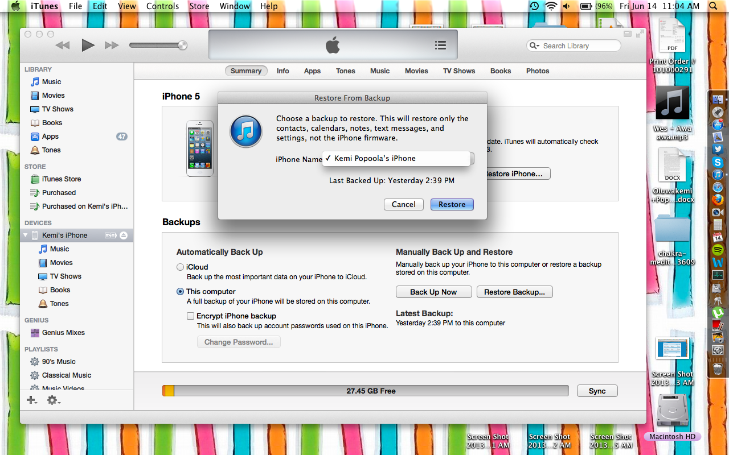Skip to the next track

tap(112, 45)
